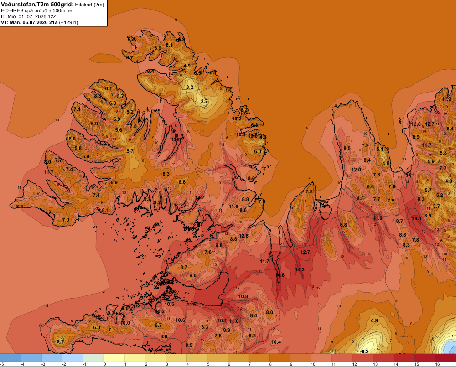456x367 pixels.
Task: Click the 12.9 temperature label
Action: [x=176, y=140]
